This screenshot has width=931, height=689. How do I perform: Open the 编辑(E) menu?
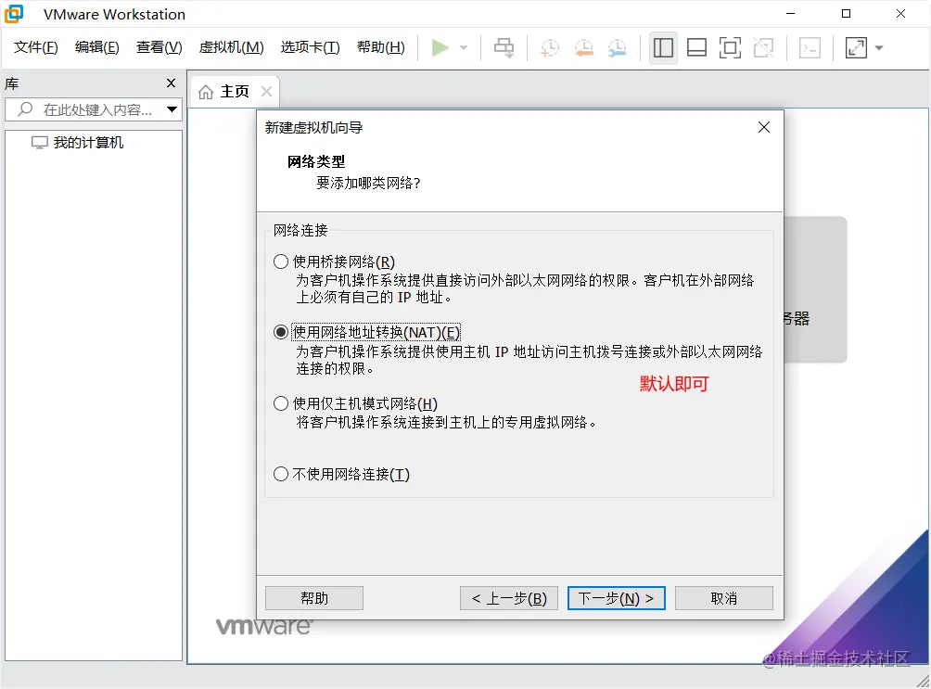[96, 47]
